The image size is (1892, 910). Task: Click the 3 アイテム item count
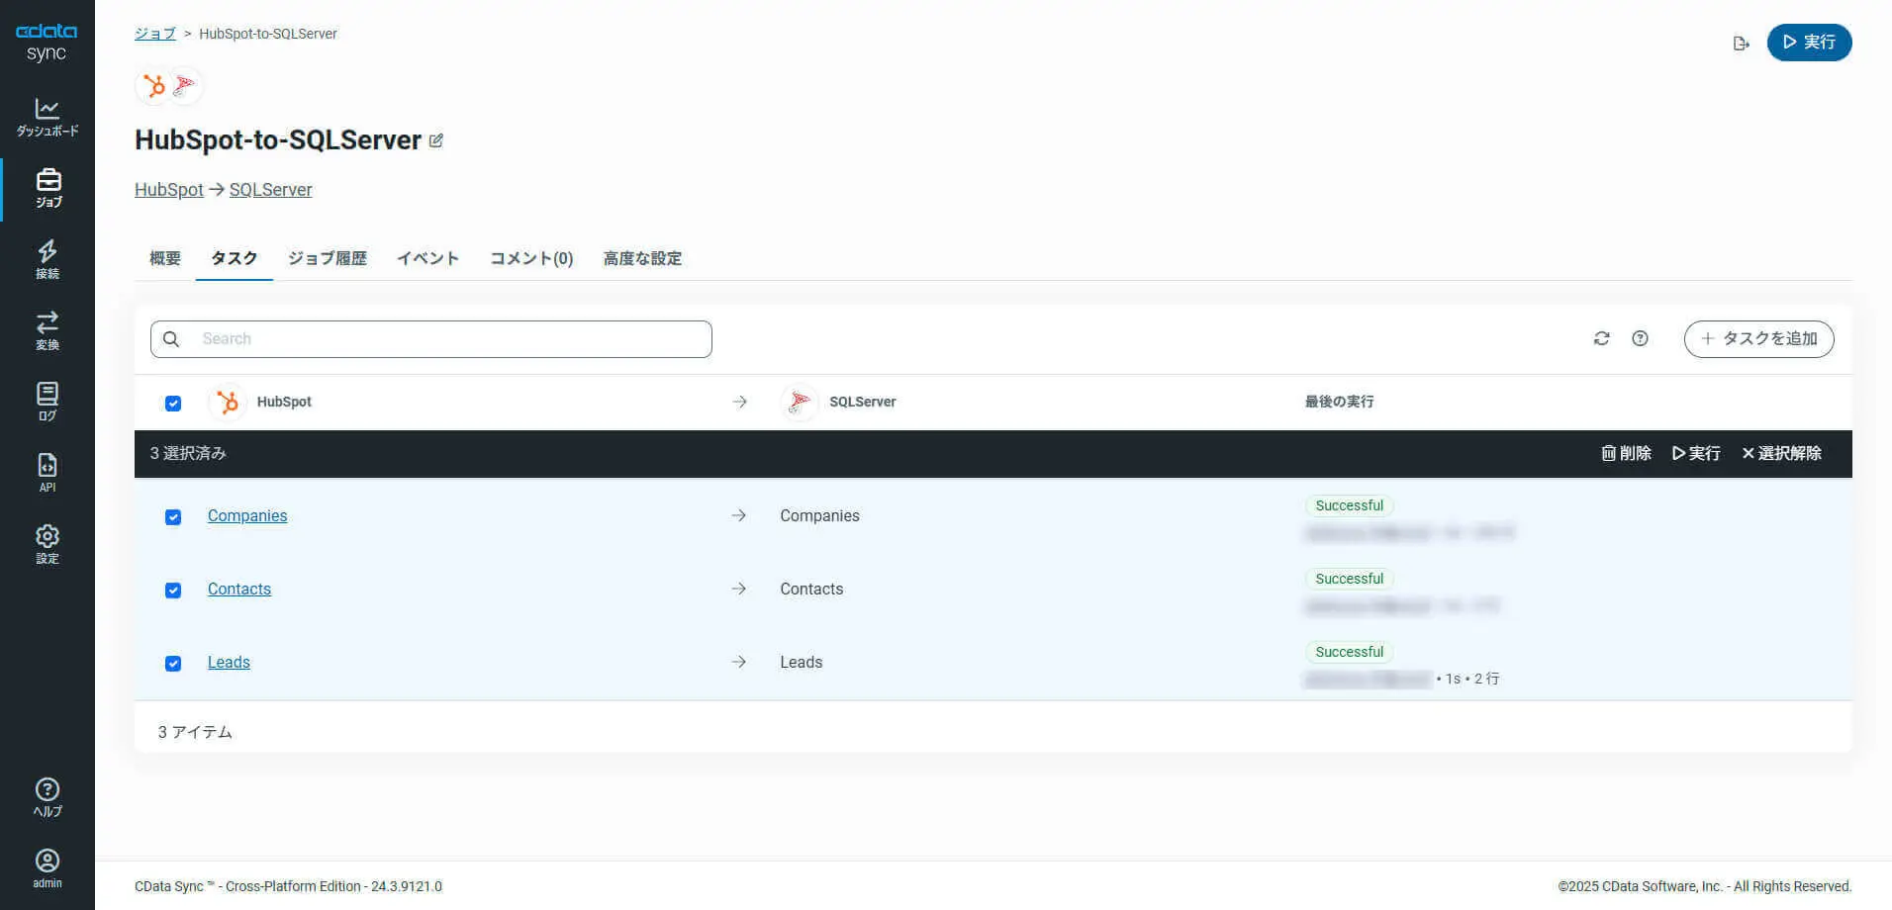195,732
